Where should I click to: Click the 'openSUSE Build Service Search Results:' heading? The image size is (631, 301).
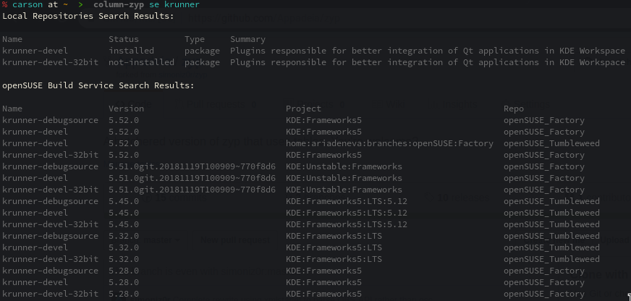coord(98,85)
